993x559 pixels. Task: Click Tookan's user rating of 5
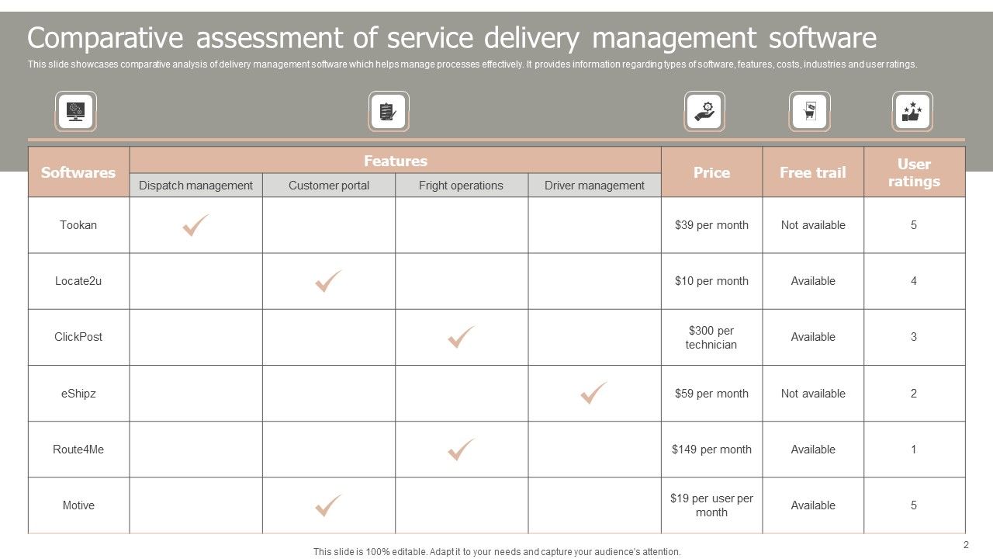point(914,225)
